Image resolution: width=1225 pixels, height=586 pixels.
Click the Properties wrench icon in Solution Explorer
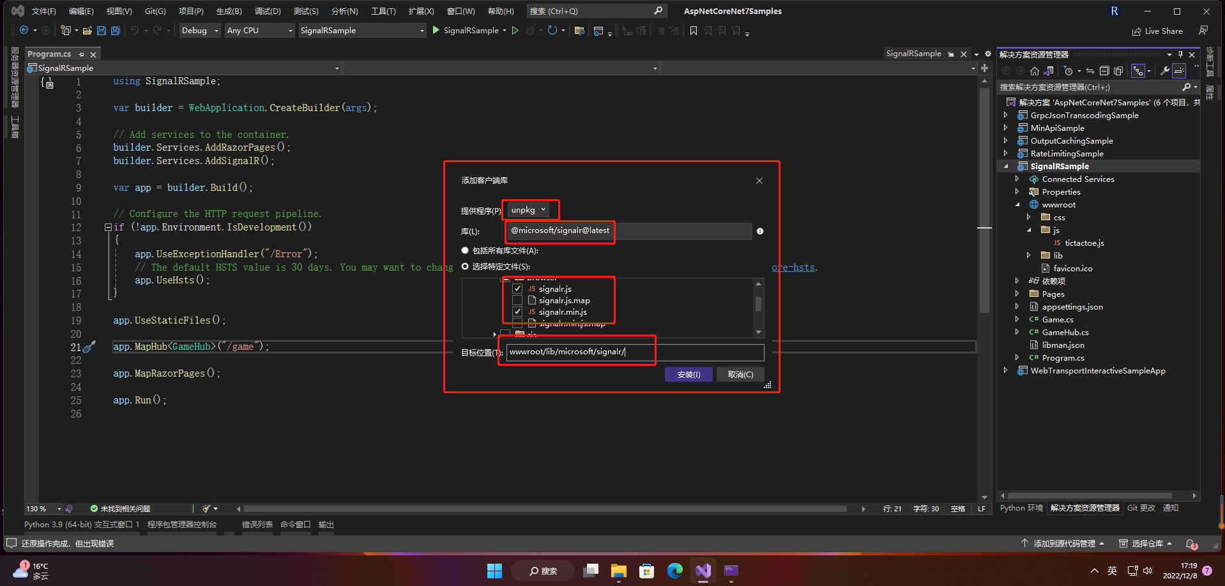[1164, 71]
